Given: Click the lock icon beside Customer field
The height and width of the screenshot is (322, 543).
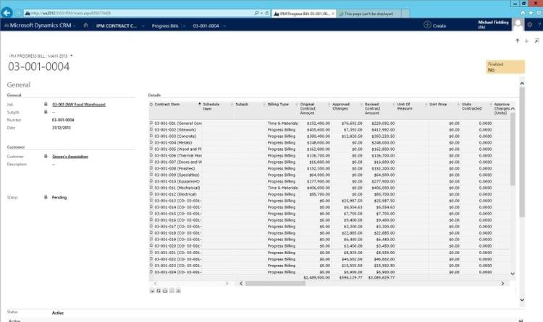Looking at the screenshot, I should tap(46, 156).
